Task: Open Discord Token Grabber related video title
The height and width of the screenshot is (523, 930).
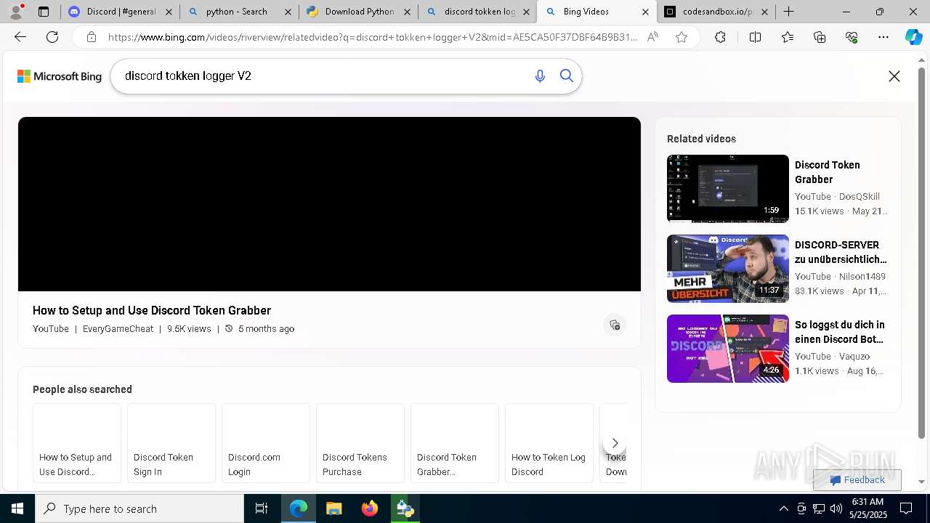Action: pyautogui.click(x=827, y=172)
